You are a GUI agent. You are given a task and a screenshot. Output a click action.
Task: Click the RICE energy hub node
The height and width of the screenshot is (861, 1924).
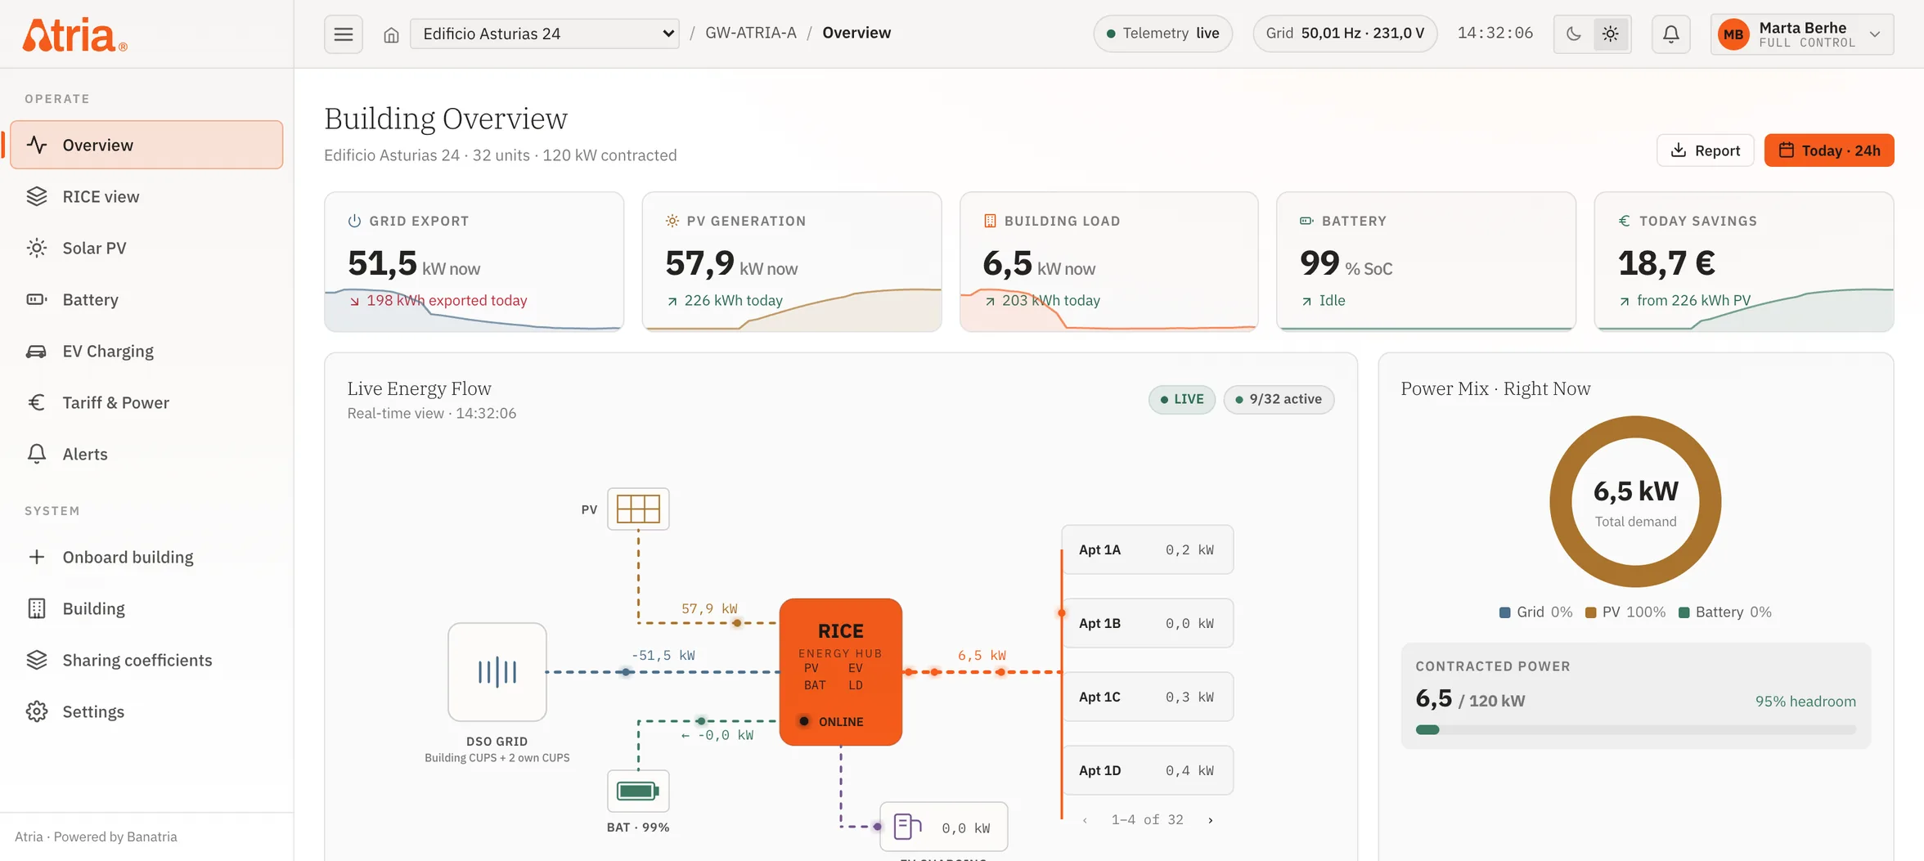point(841,672)
